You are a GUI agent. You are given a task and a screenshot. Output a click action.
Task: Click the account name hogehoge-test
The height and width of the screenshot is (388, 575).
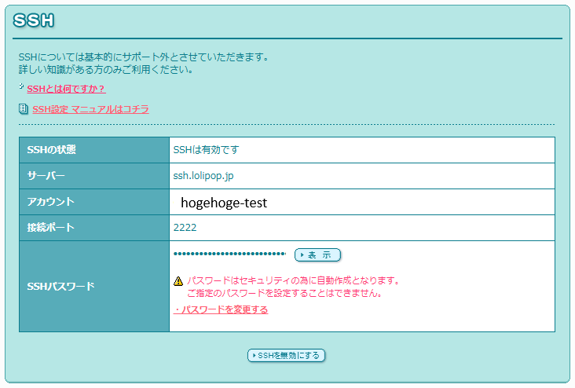[224, 203]
